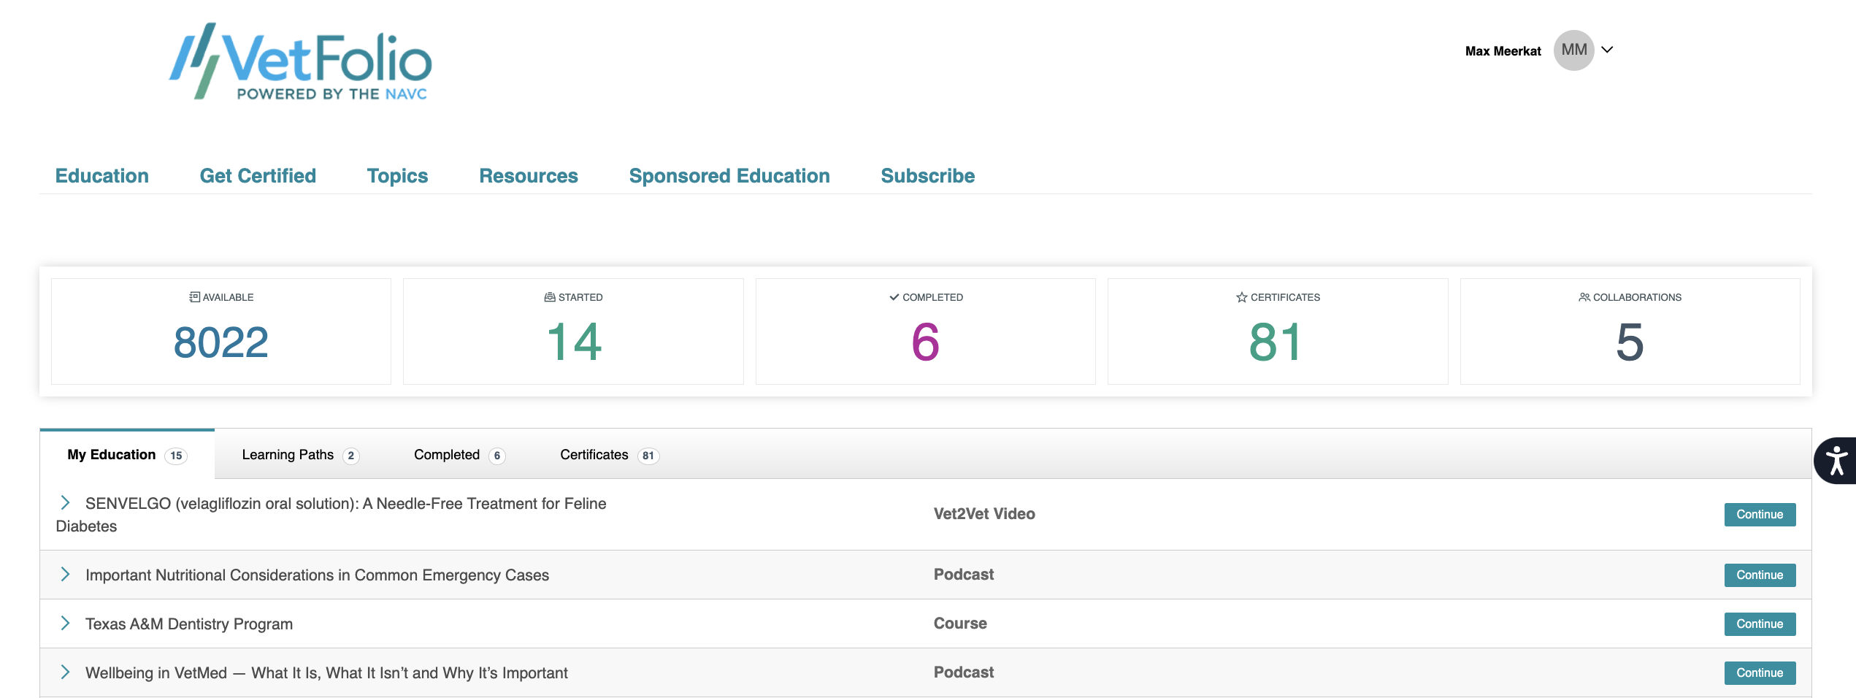Viewport: 1856px width, 698px height.
Task: Select the My Education tab
Action: click(127, 455)
